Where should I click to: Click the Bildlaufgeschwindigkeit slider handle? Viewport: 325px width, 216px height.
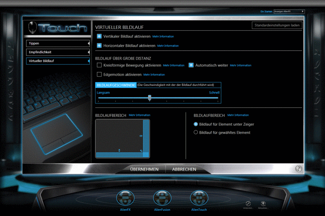[149, 98]
